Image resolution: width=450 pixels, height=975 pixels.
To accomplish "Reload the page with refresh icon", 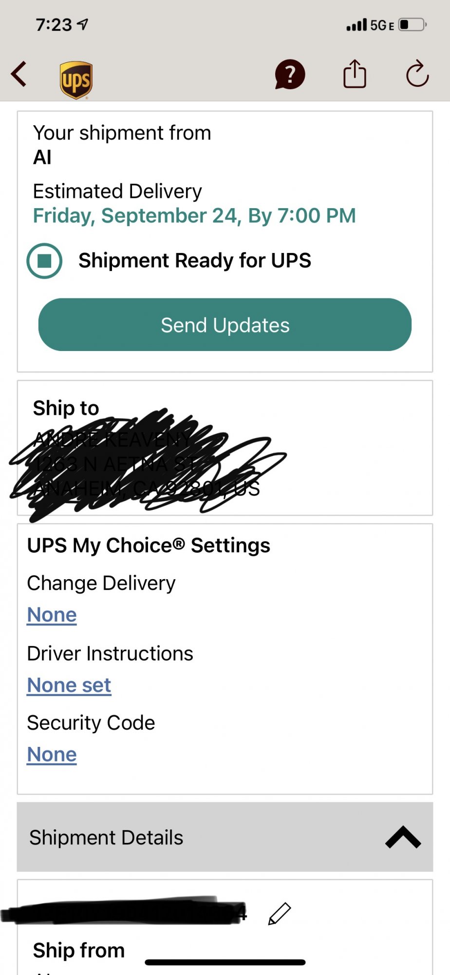I will 417,74.
